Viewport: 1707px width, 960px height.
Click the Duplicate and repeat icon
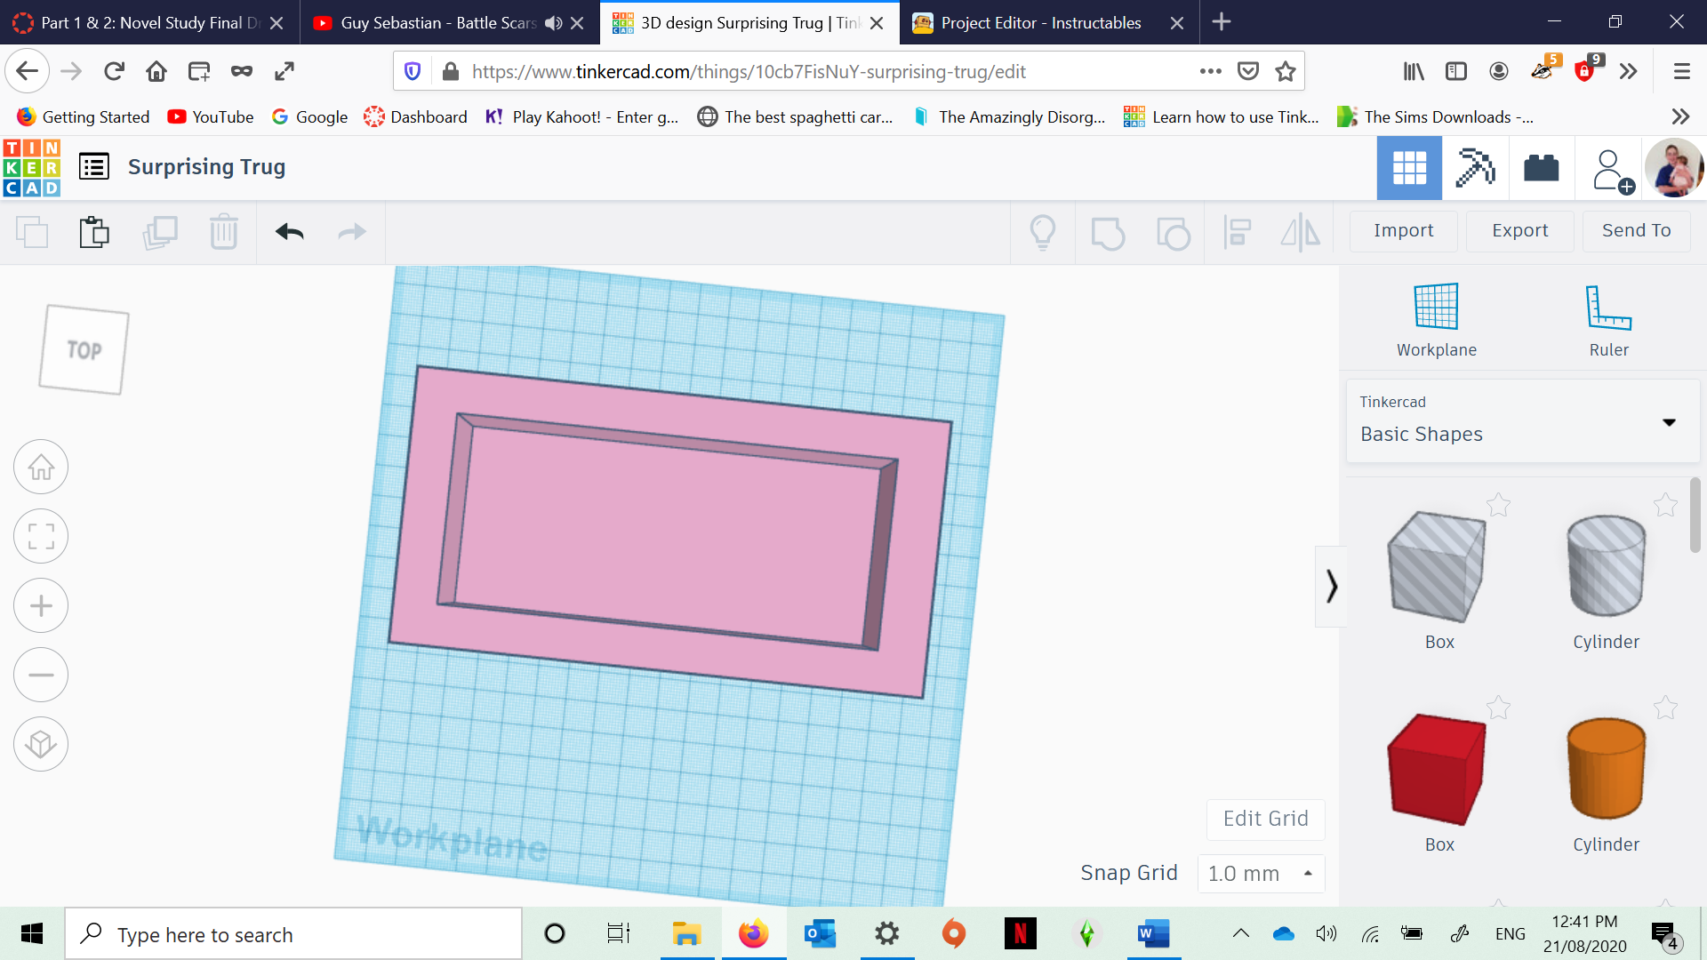[x=160, y=233]
